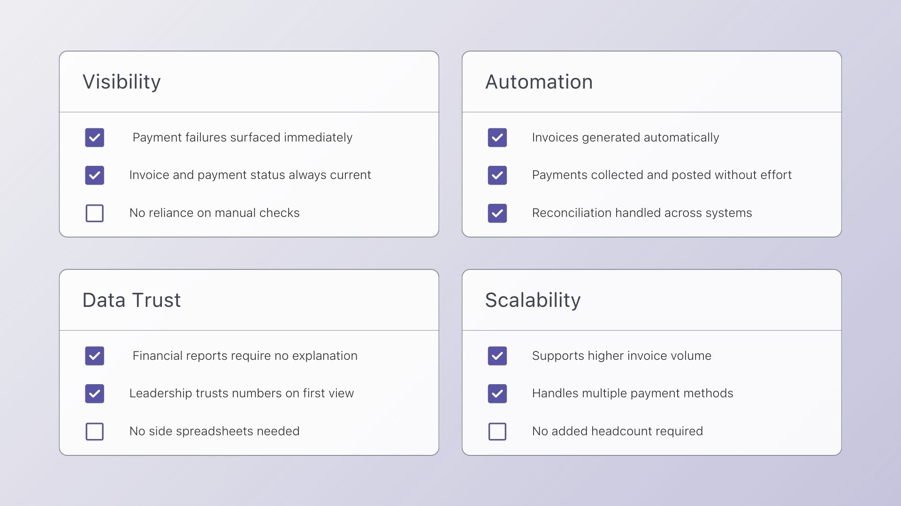Screen dimensions: 901x506
Task: Toggle 'Leadership trusts numbers on first view'
Action: (94, 394)
